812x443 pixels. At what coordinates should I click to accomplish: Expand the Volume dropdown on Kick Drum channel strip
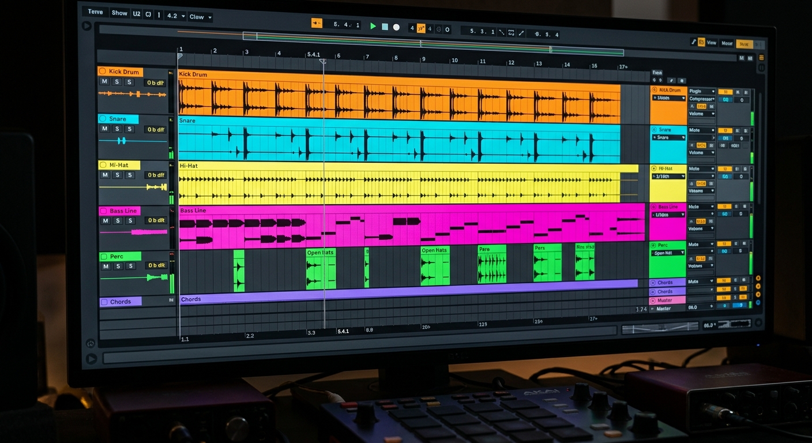[701, 114]
